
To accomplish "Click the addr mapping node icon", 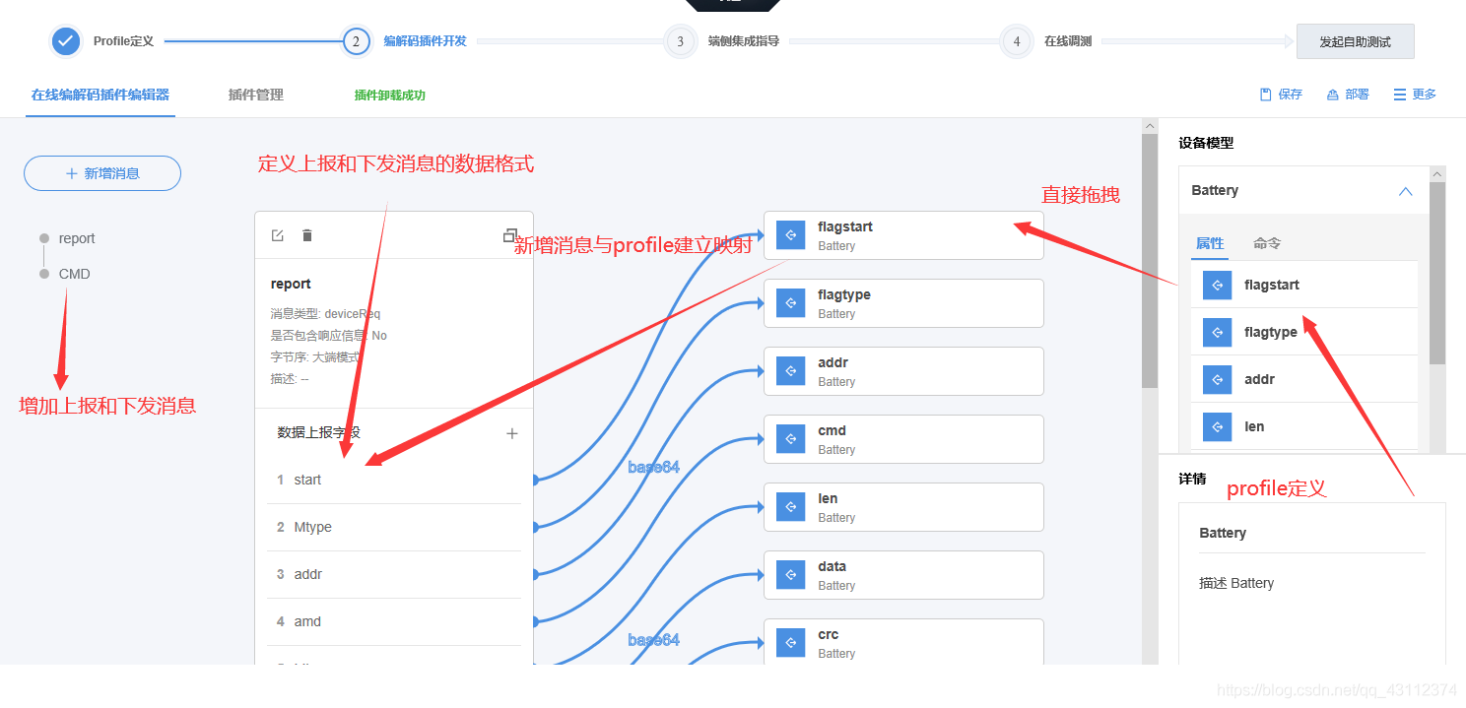I will click(x=791, y=371).
